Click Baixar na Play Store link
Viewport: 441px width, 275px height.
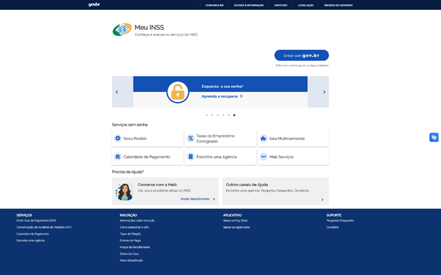coord(235,220)
